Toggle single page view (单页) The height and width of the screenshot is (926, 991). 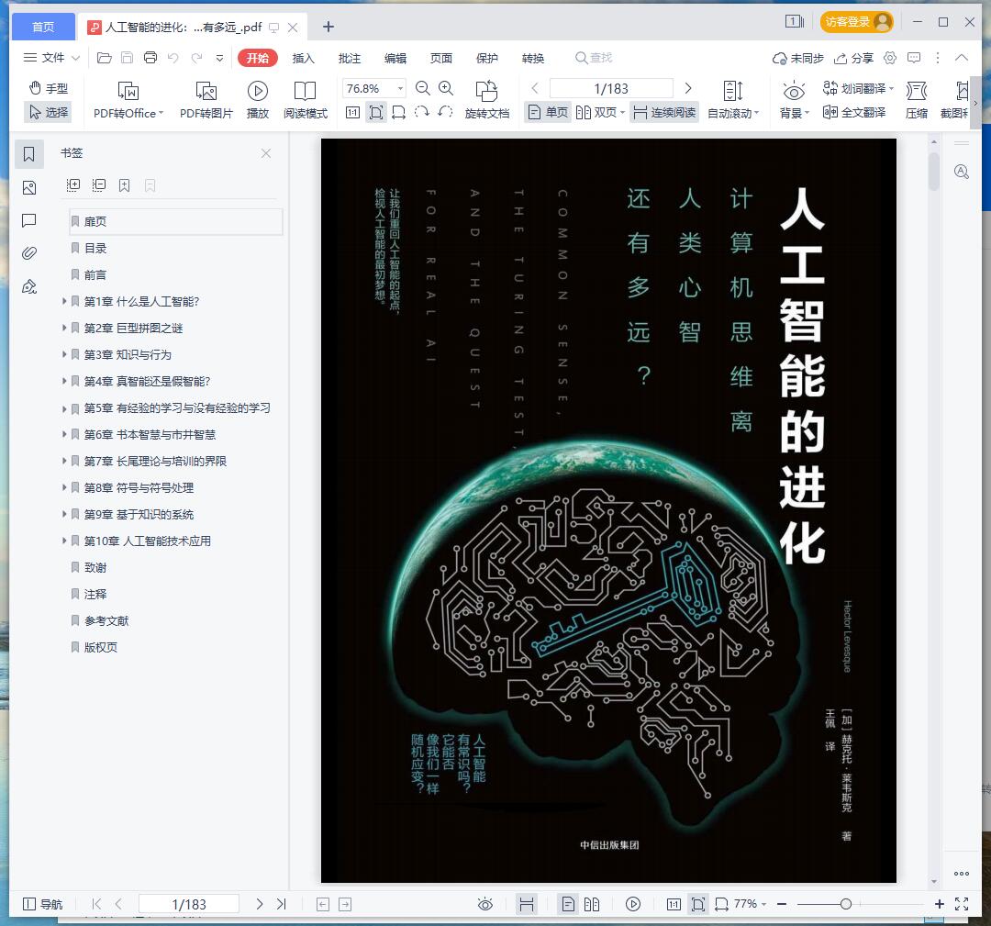tap(548, 112)
